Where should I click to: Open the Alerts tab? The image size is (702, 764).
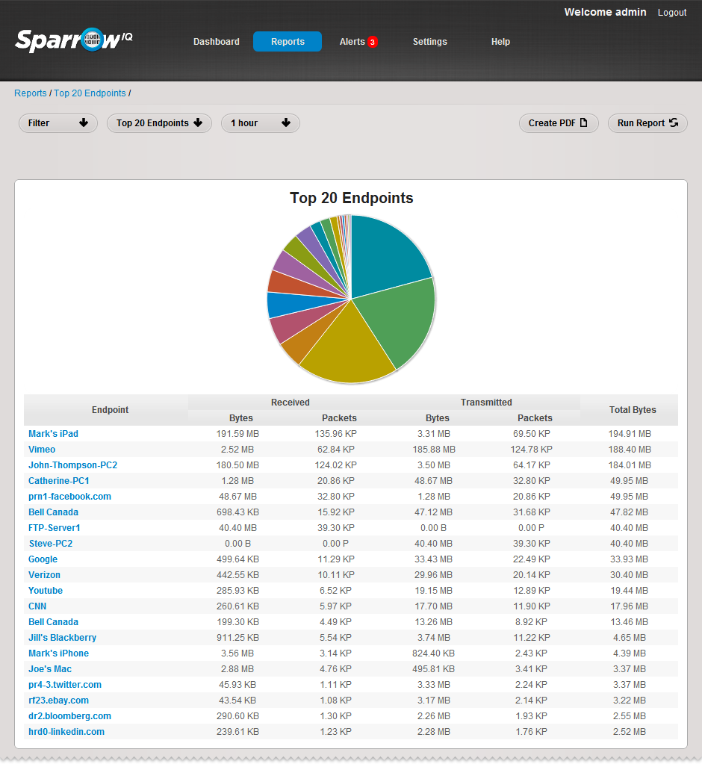tap(352, 42)
